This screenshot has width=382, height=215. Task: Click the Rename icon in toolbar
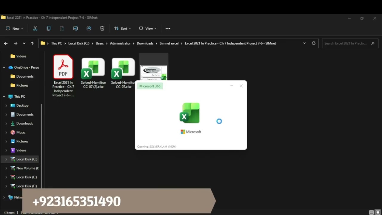[x=76, y=28]
